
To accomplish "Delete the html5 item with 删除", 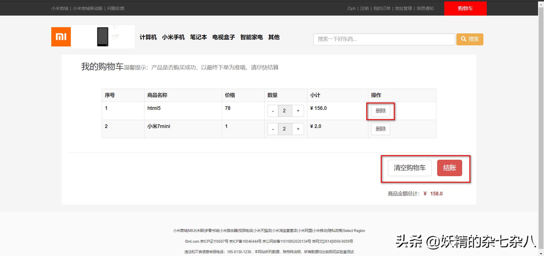I will point(381,111).
